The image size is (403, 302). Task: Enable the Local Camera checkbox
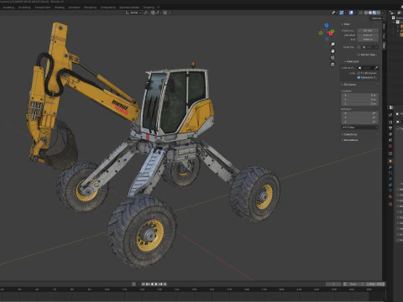pyautogui.click(x=359, y=47)
